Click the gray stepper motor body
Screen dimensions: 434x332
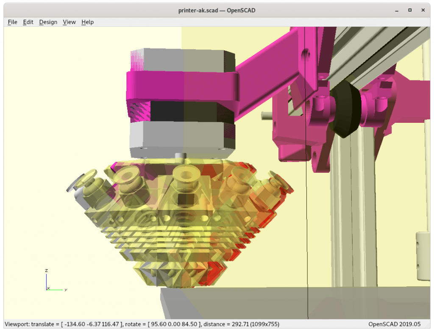pyautogui.click(x=183, y=102)
